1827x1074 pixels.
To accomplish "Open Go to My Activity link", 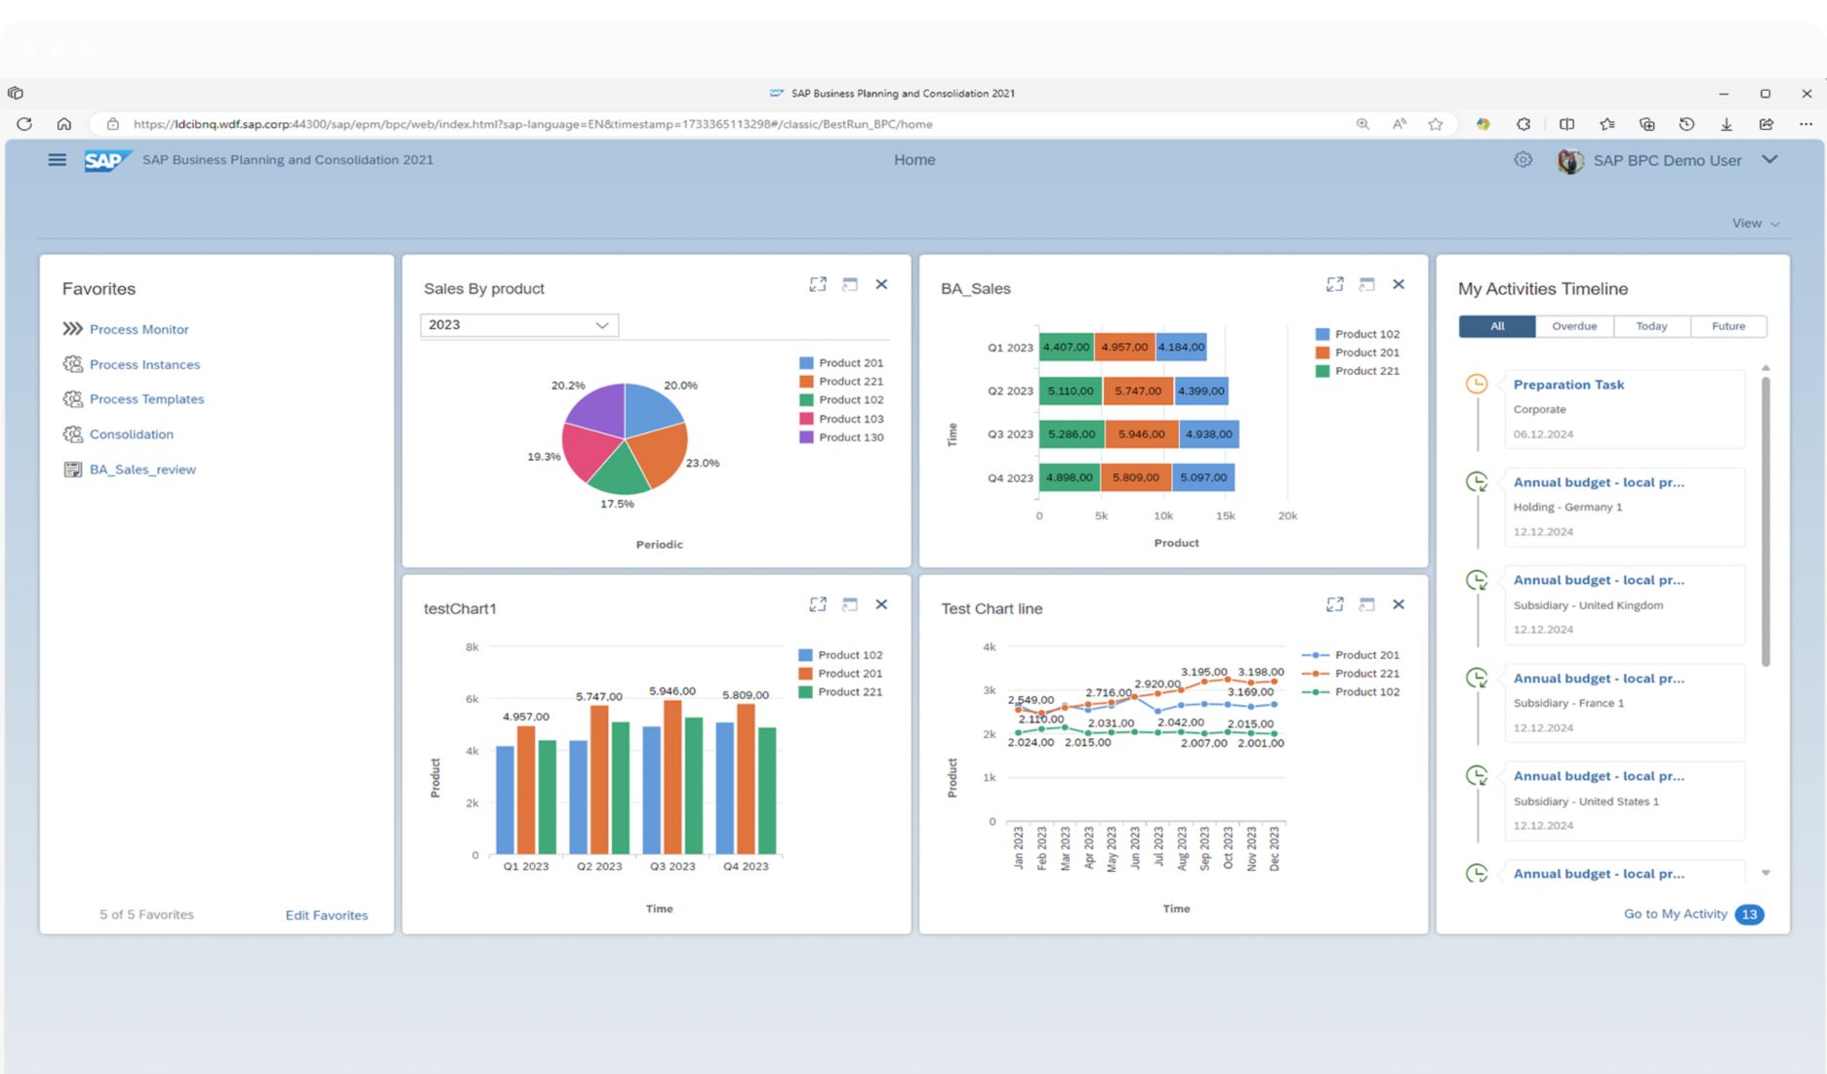I will click(x=1675, y=914).
